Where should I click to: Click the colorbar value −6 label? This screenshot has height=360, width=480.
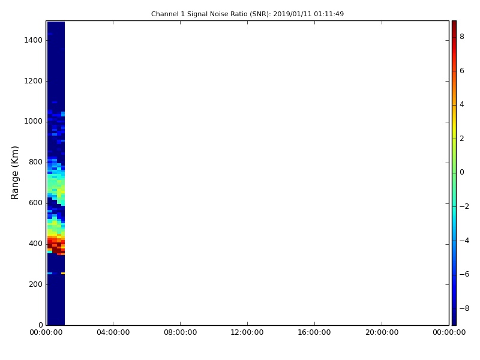(464, 274)
